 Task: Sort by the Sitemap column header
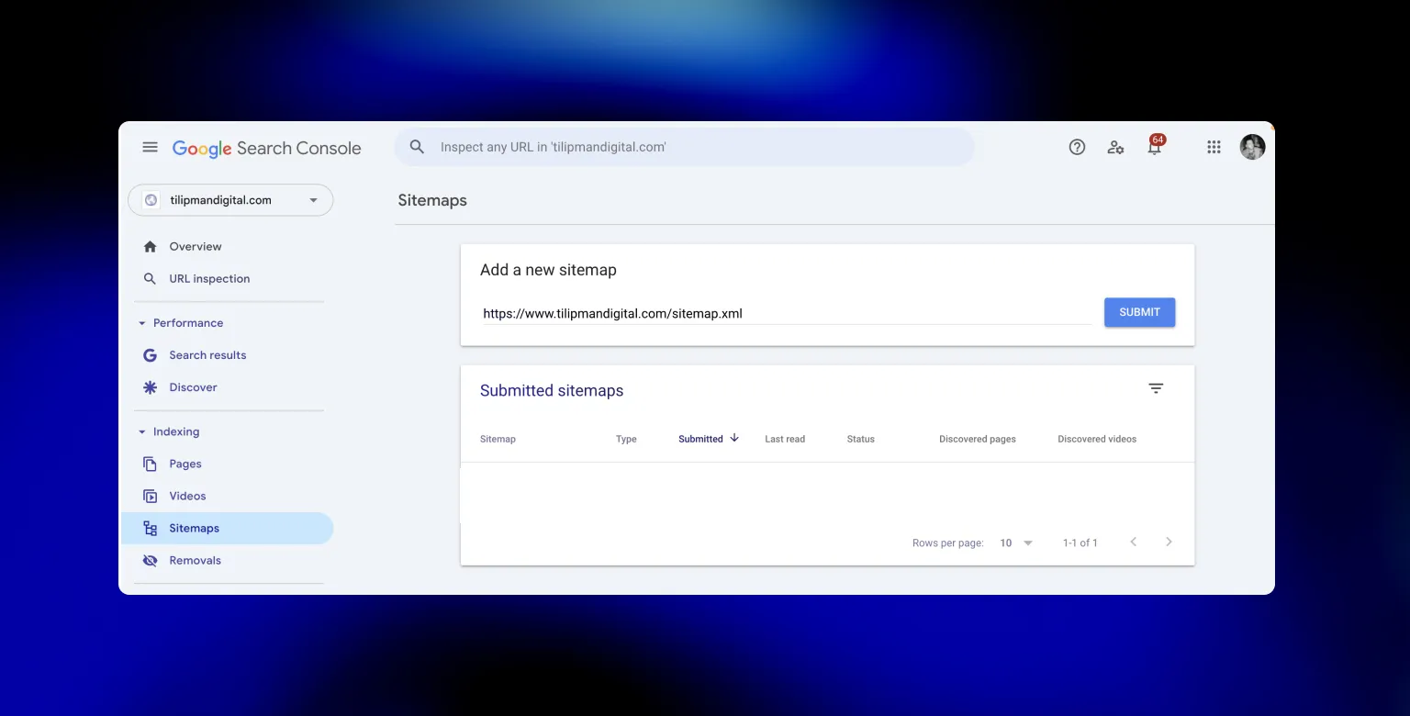click(498, 439)
